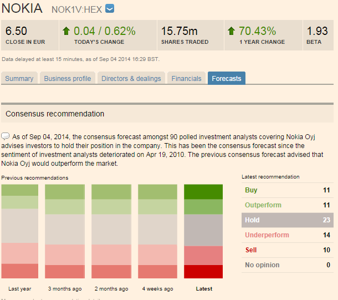Screen dimensions: 338x300
Task: Click the green up arrow beside Today's change
Action: tap(66, 31)
